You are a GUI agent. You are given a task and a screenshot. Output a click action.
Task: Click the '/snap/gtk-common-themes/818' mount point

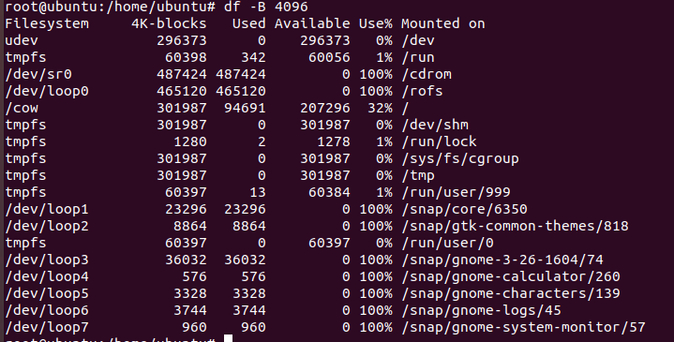[515, 226]
